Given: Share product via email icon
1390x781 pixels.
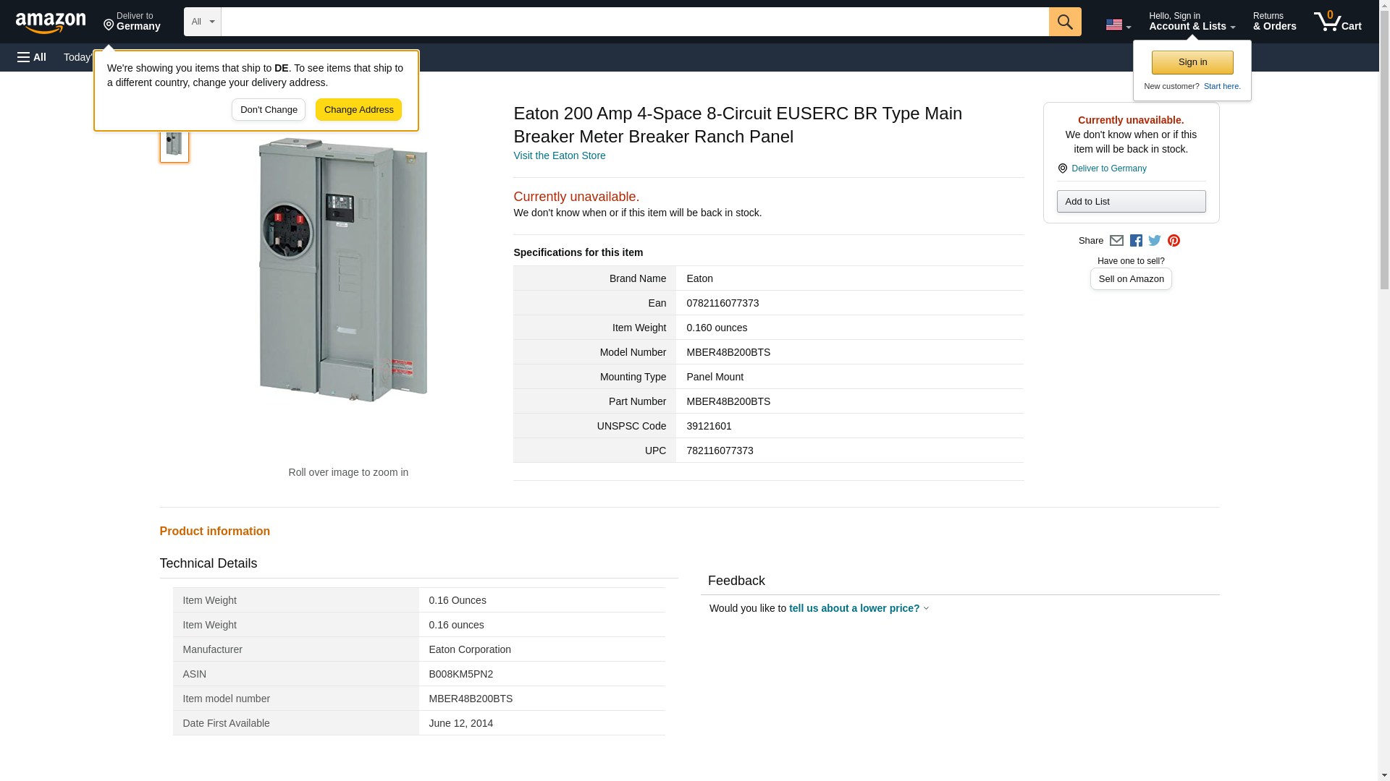Looking at the screenshot, I should click(1116, 241).
